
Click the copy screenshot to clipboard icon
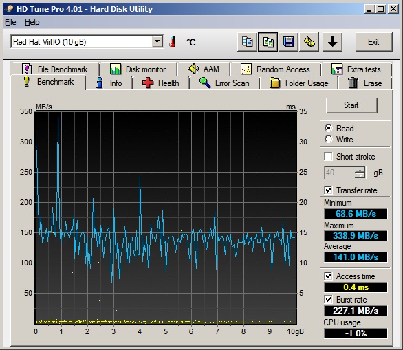coord(268,42)
